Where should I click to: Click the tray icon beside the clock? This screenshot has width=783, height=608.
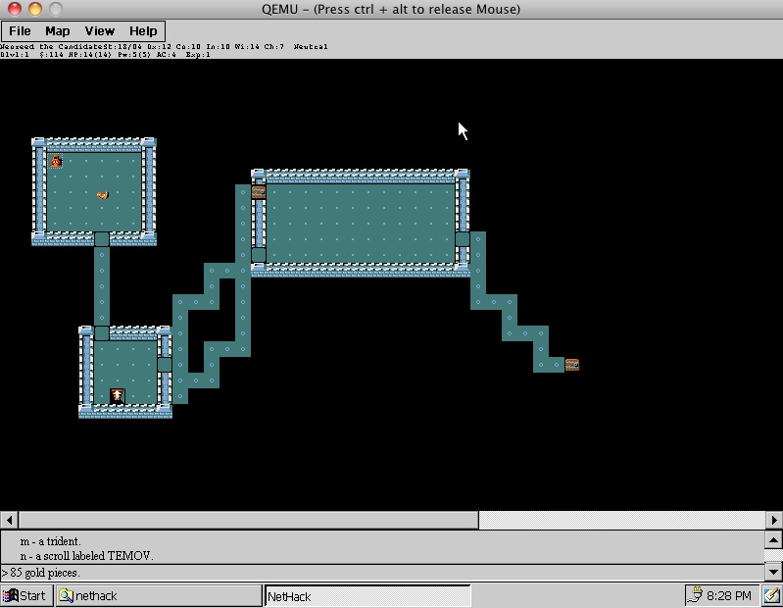coord(695,595)
